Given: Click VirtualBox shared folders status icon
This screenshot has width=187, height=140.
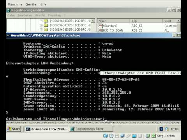Looking at the screenshot, I should pos(134,136).
